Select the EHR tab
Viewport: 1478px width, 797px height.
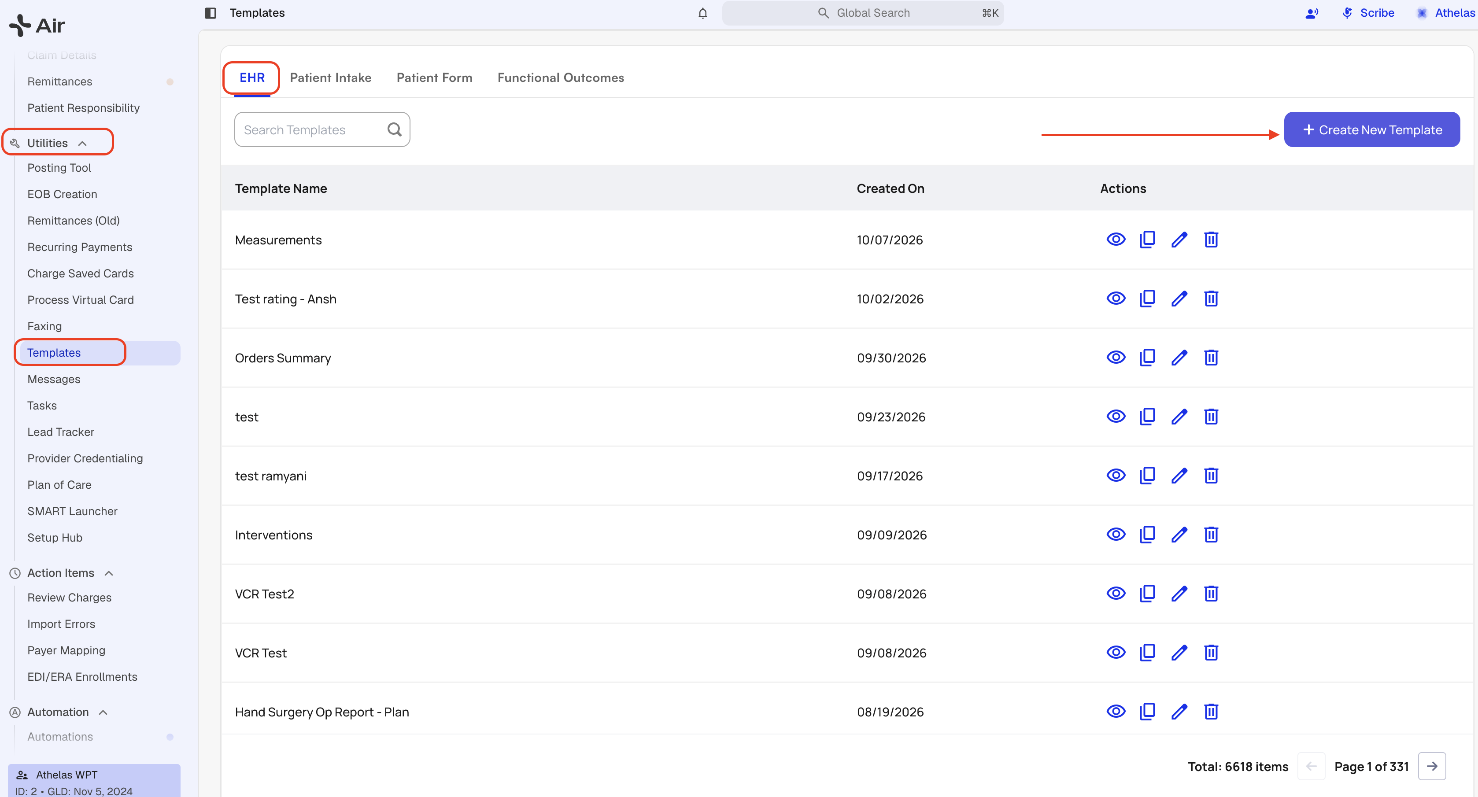(252, 77)
